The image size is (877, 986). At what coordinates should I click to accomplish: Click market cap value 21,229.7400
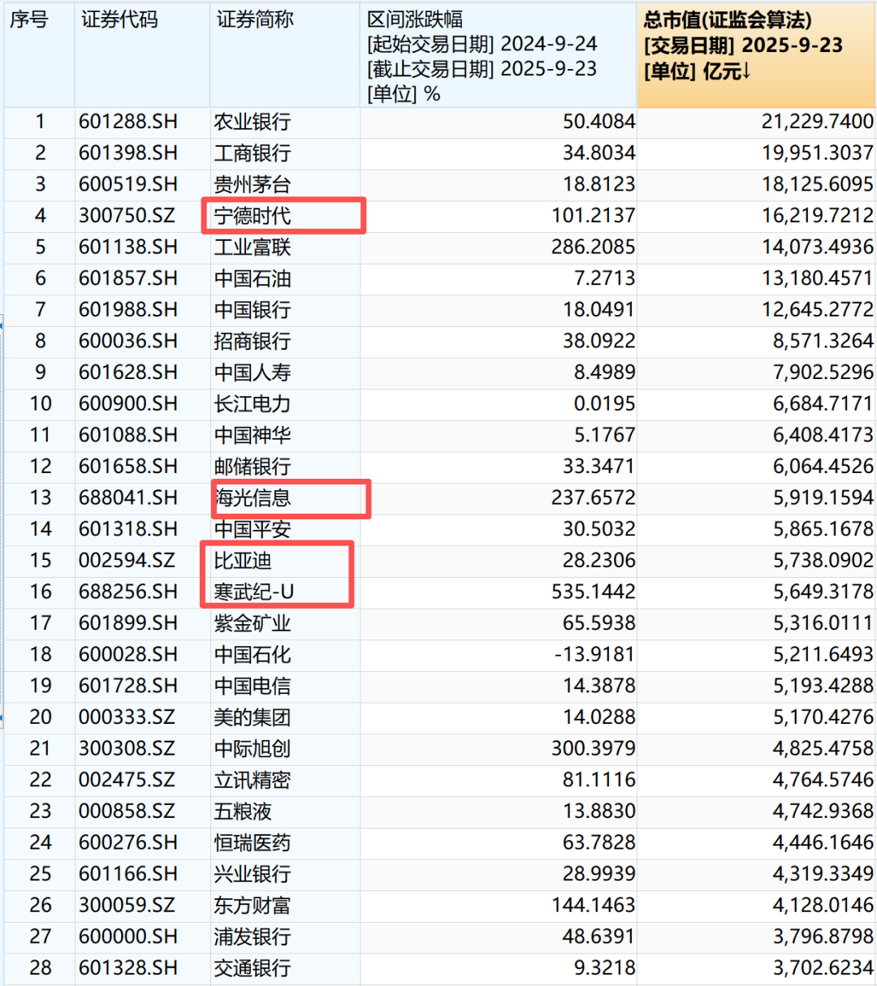click(818, 123)
